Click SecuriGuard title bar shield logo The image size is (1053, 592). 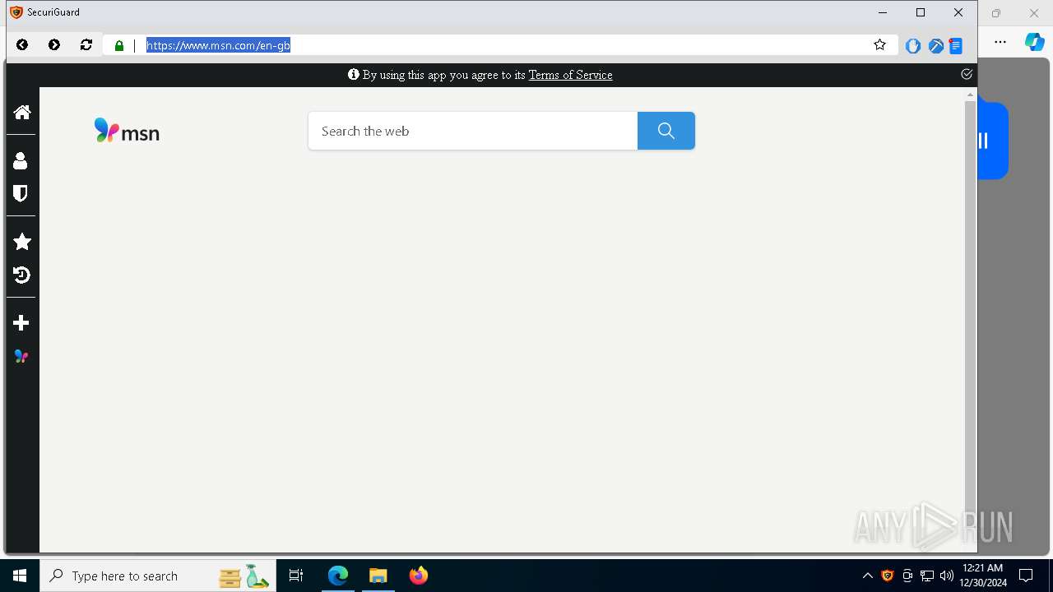point(16,12)
